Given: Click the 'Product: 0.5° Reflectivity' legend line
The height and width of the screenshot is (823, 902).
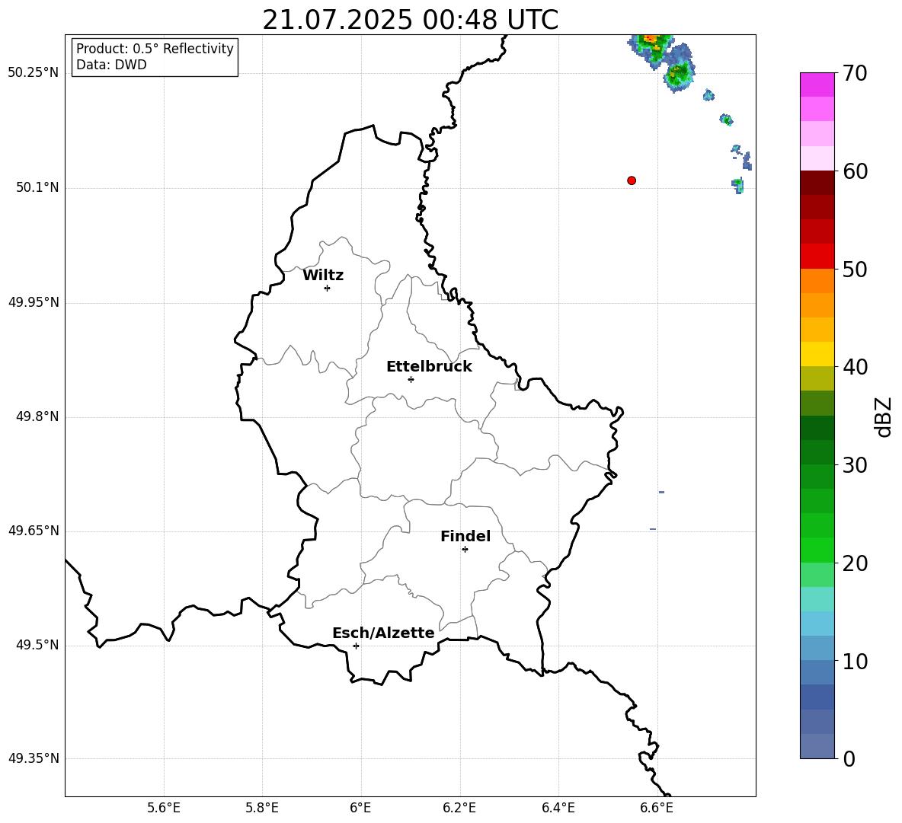Looking at the screenshot, I should pos(155,48).
